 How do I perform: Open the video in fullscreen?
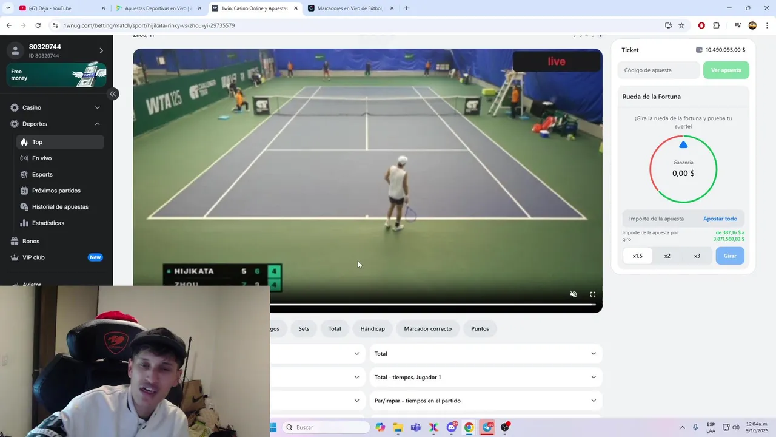click(x=593, y=294)
